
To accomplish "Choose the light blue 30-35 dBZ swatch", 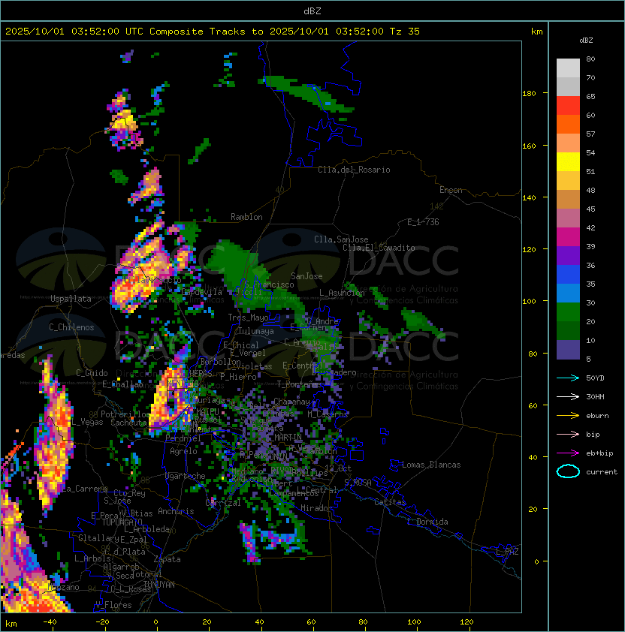I will 568,293.
